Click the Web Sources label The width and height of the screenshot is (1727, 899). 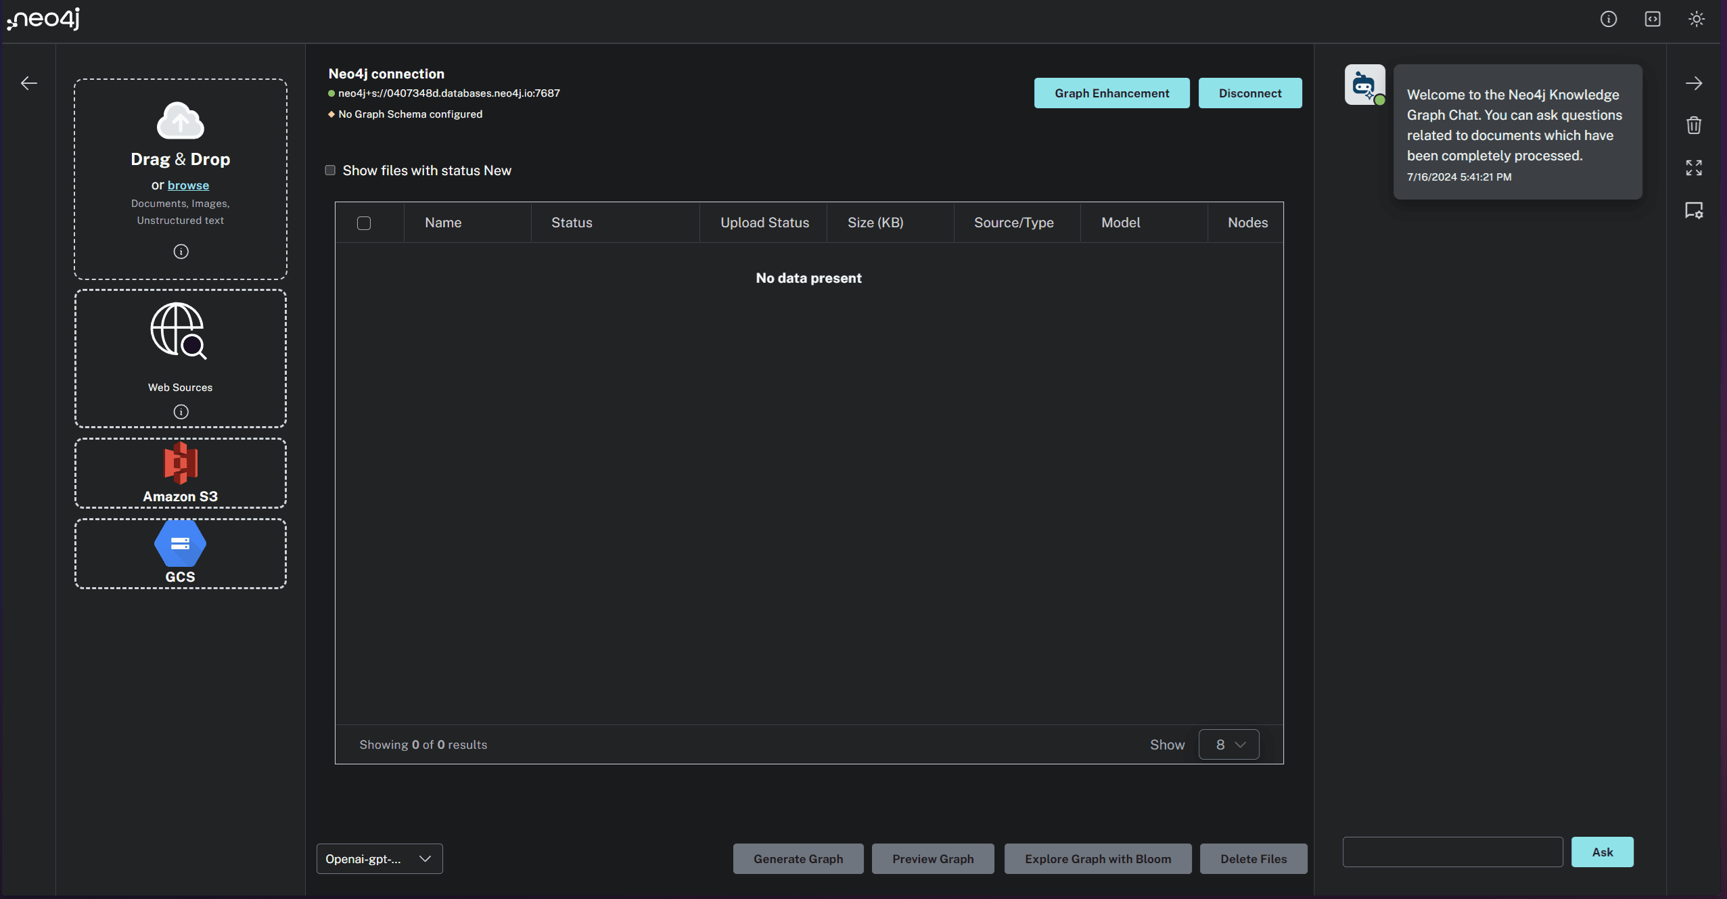180,388
